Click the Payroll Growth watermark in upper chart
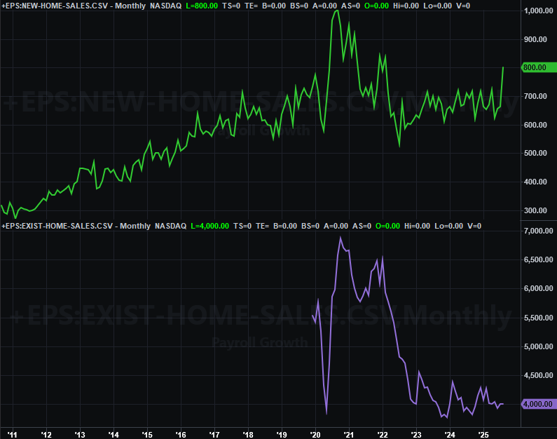This screenshot has height=439, width=557. click(x=259, y=130)
